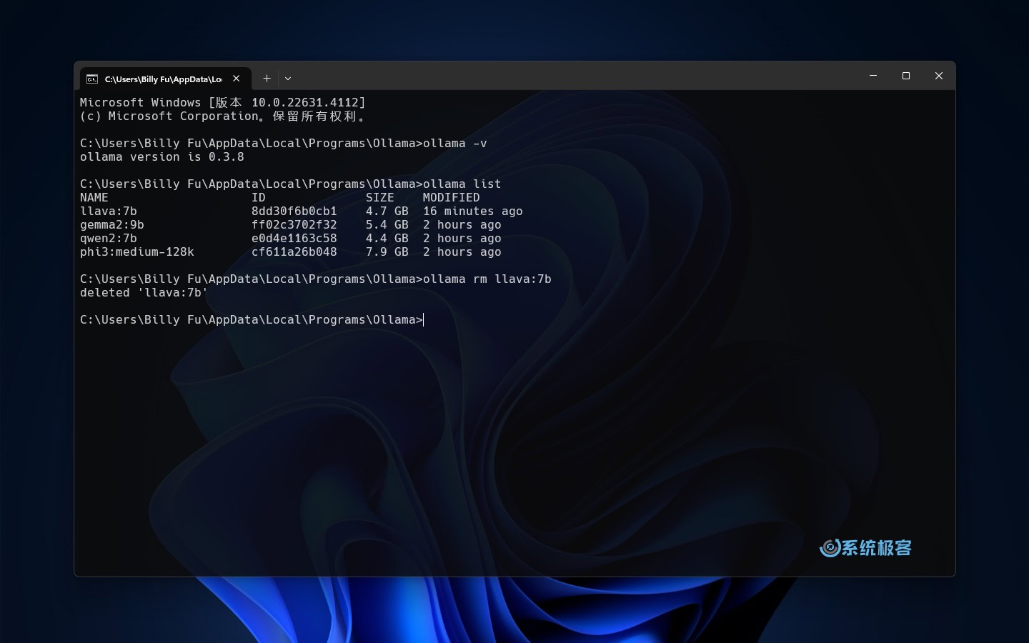1029x643 pixels.
Task: Click the '(c) Microsoft Corporation' copyright line
Action: tap(223, 116)
